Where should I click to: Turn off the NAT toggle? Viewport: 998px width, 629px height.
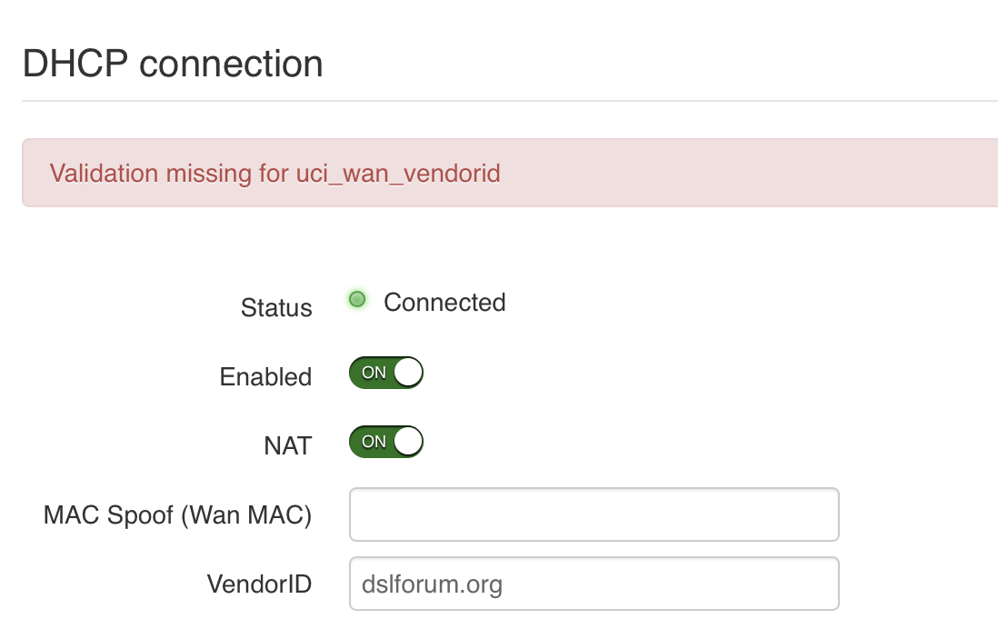(x=385, y=442)
